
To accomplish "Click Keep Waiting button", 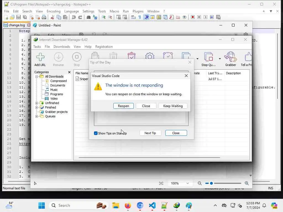I will 173,106.
